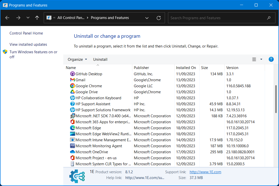
Task: Sort by the Size column header
Action: coord(204,68)
